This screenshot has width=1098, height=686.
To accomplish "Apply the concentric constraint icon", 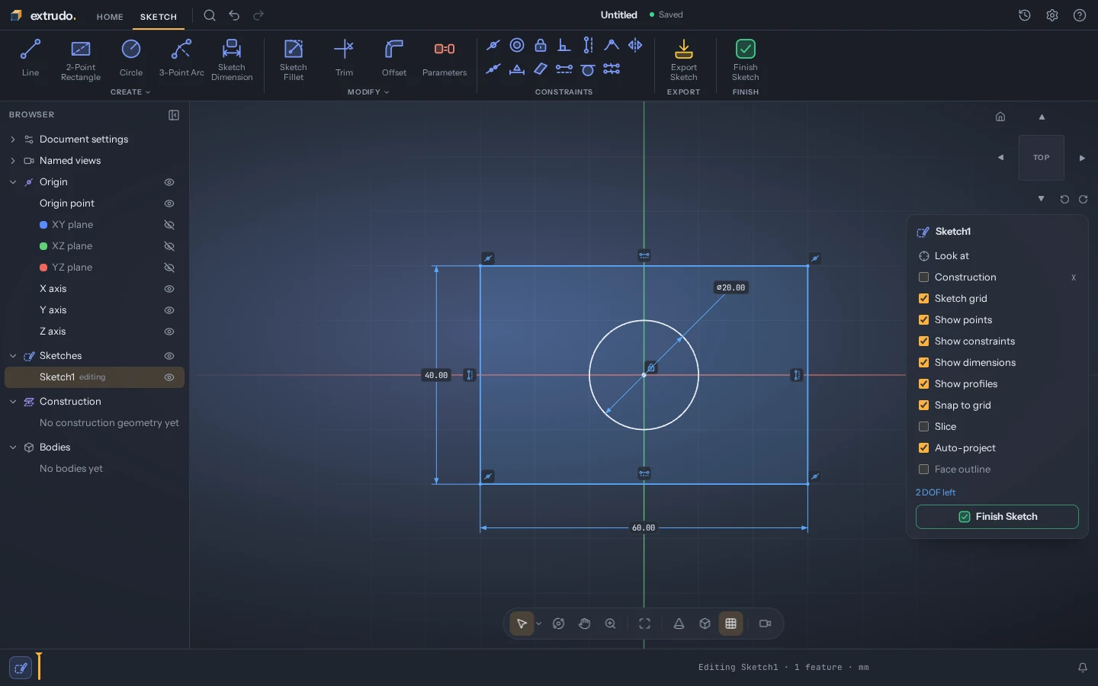I will click(517, 45).
